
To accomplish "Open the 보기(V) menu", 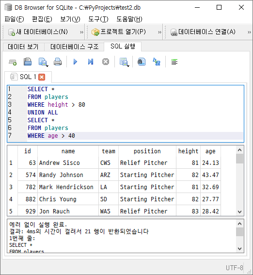I will pyautogui.click(x=70, y=19).
